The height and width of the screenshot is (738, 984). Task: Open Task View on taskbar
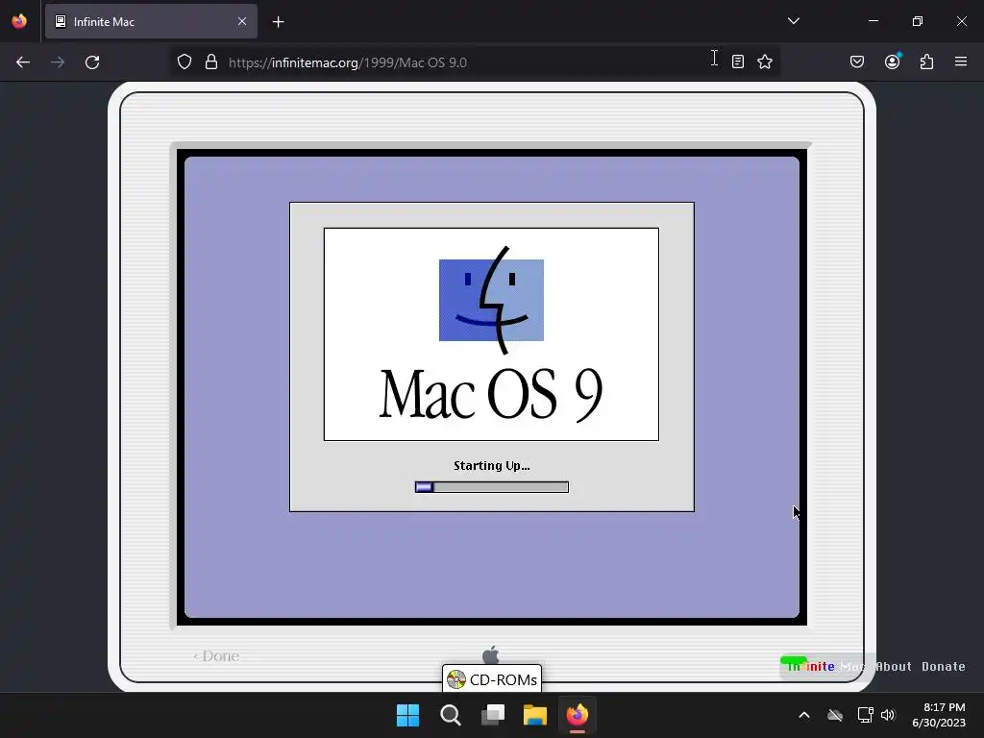click(x=493, y=715)
